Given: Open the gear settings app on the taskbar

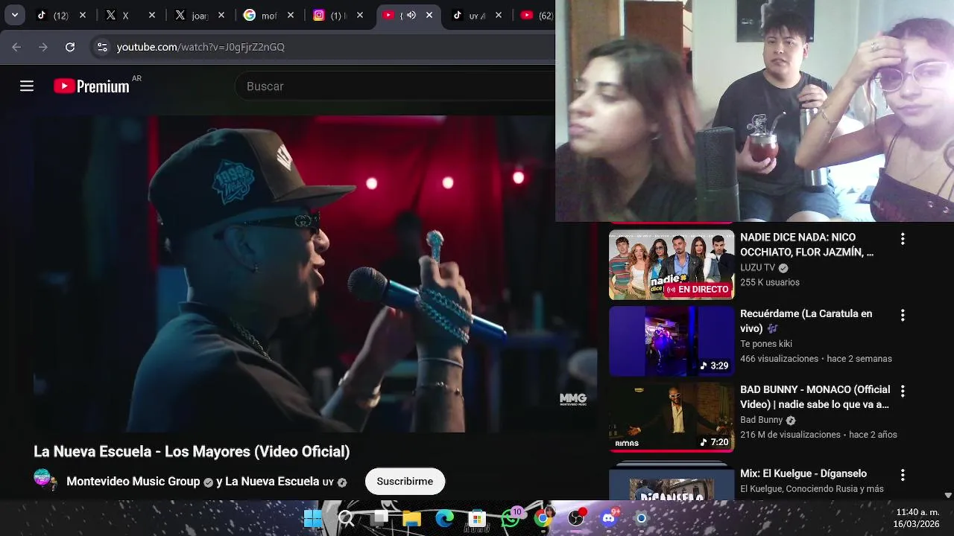Looking at the screenshot, I should tap(641, 518).
